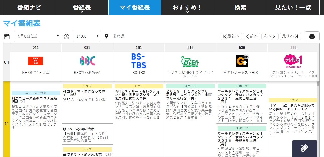Screen dimensions: 324x157
Task: Open the 見たい！一覧 tab
Action: click(x=293, y=8)
